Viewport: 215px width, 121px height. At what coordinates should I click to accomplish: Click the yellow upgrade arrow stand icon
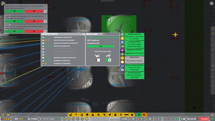[122, 38]
